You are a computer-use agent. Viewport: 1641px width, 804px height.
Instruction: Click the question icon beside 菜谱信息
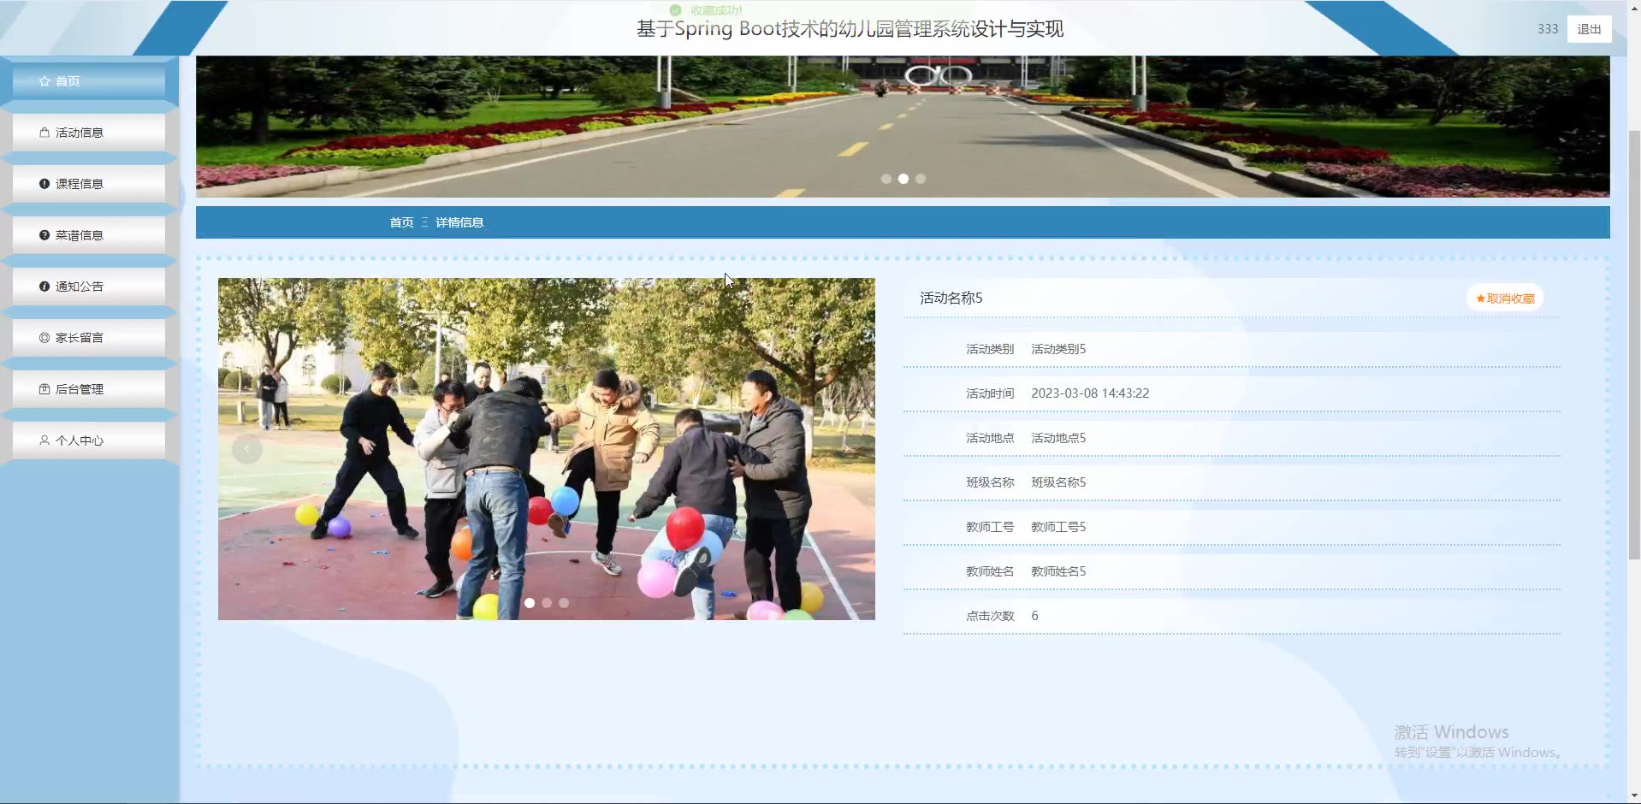[x=44, y=235]
